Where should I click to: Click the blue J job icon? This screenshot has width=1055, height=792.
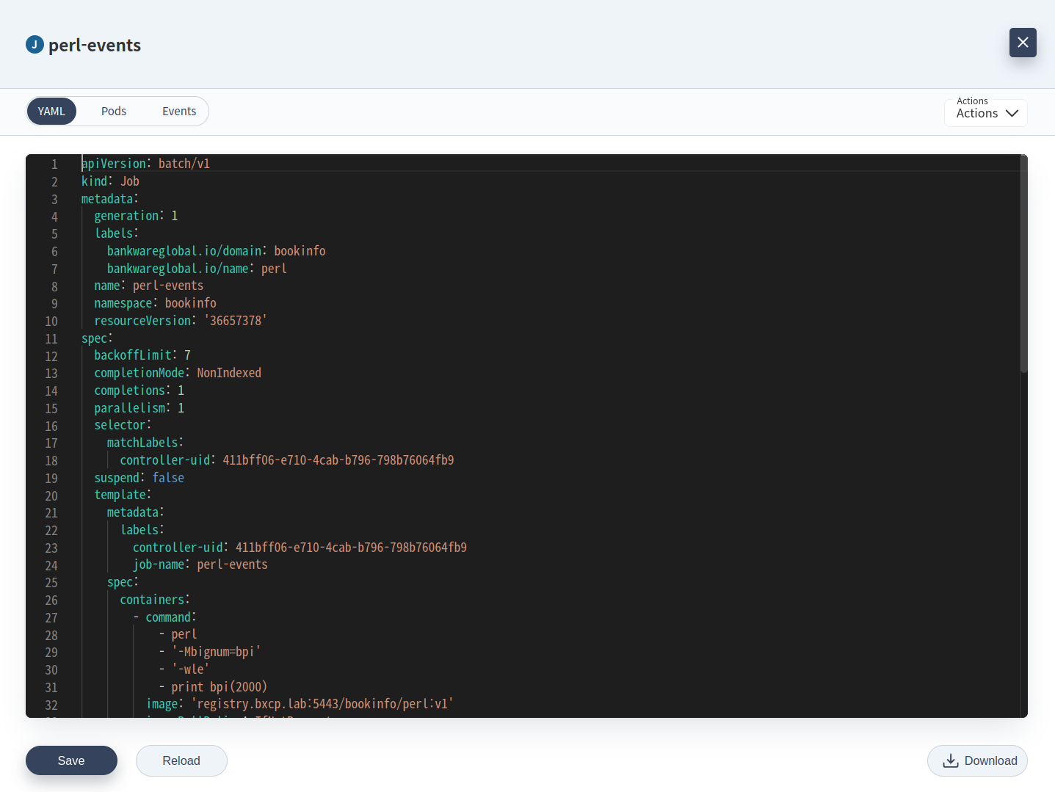tap(35, 45)
